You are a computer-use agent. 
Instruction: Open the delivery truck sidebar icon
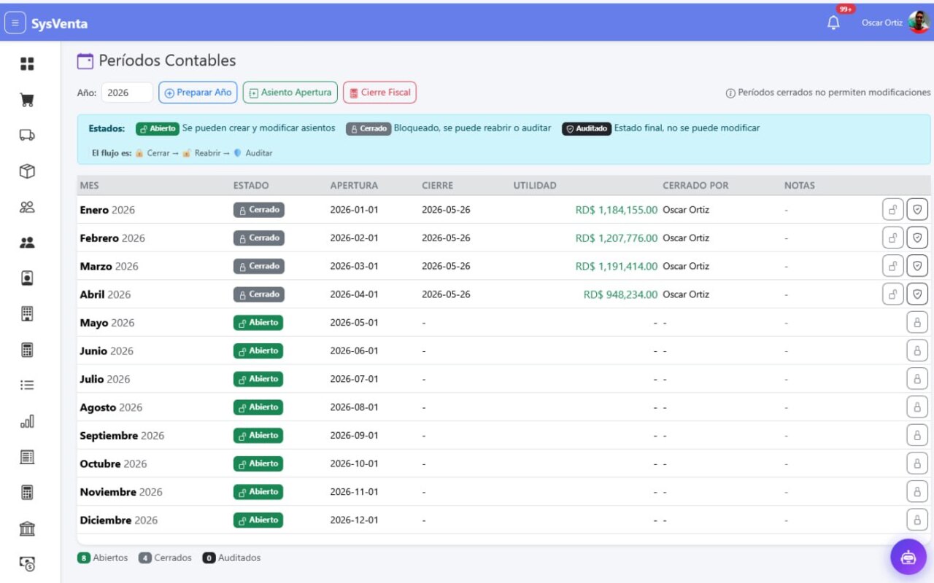coord(27,136)
